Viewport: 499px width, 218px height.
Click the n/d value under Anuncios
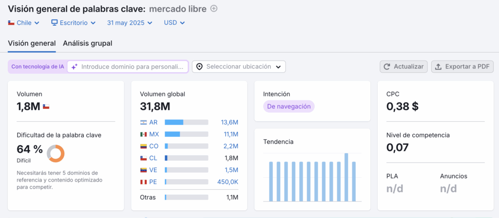[x=448, y=189]
